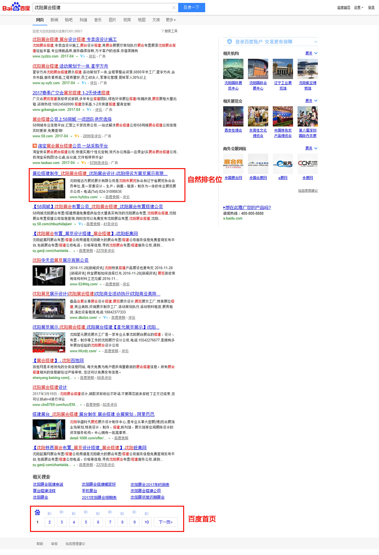Open result 沈阳展会搭建设计
Viewport: 379px width, 555px height.
pyautogui.click(x=50, y=387)
